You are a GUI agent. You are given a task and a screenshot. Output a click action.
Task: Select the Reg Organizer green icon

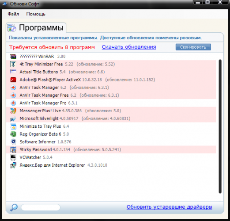click(13, 134)
